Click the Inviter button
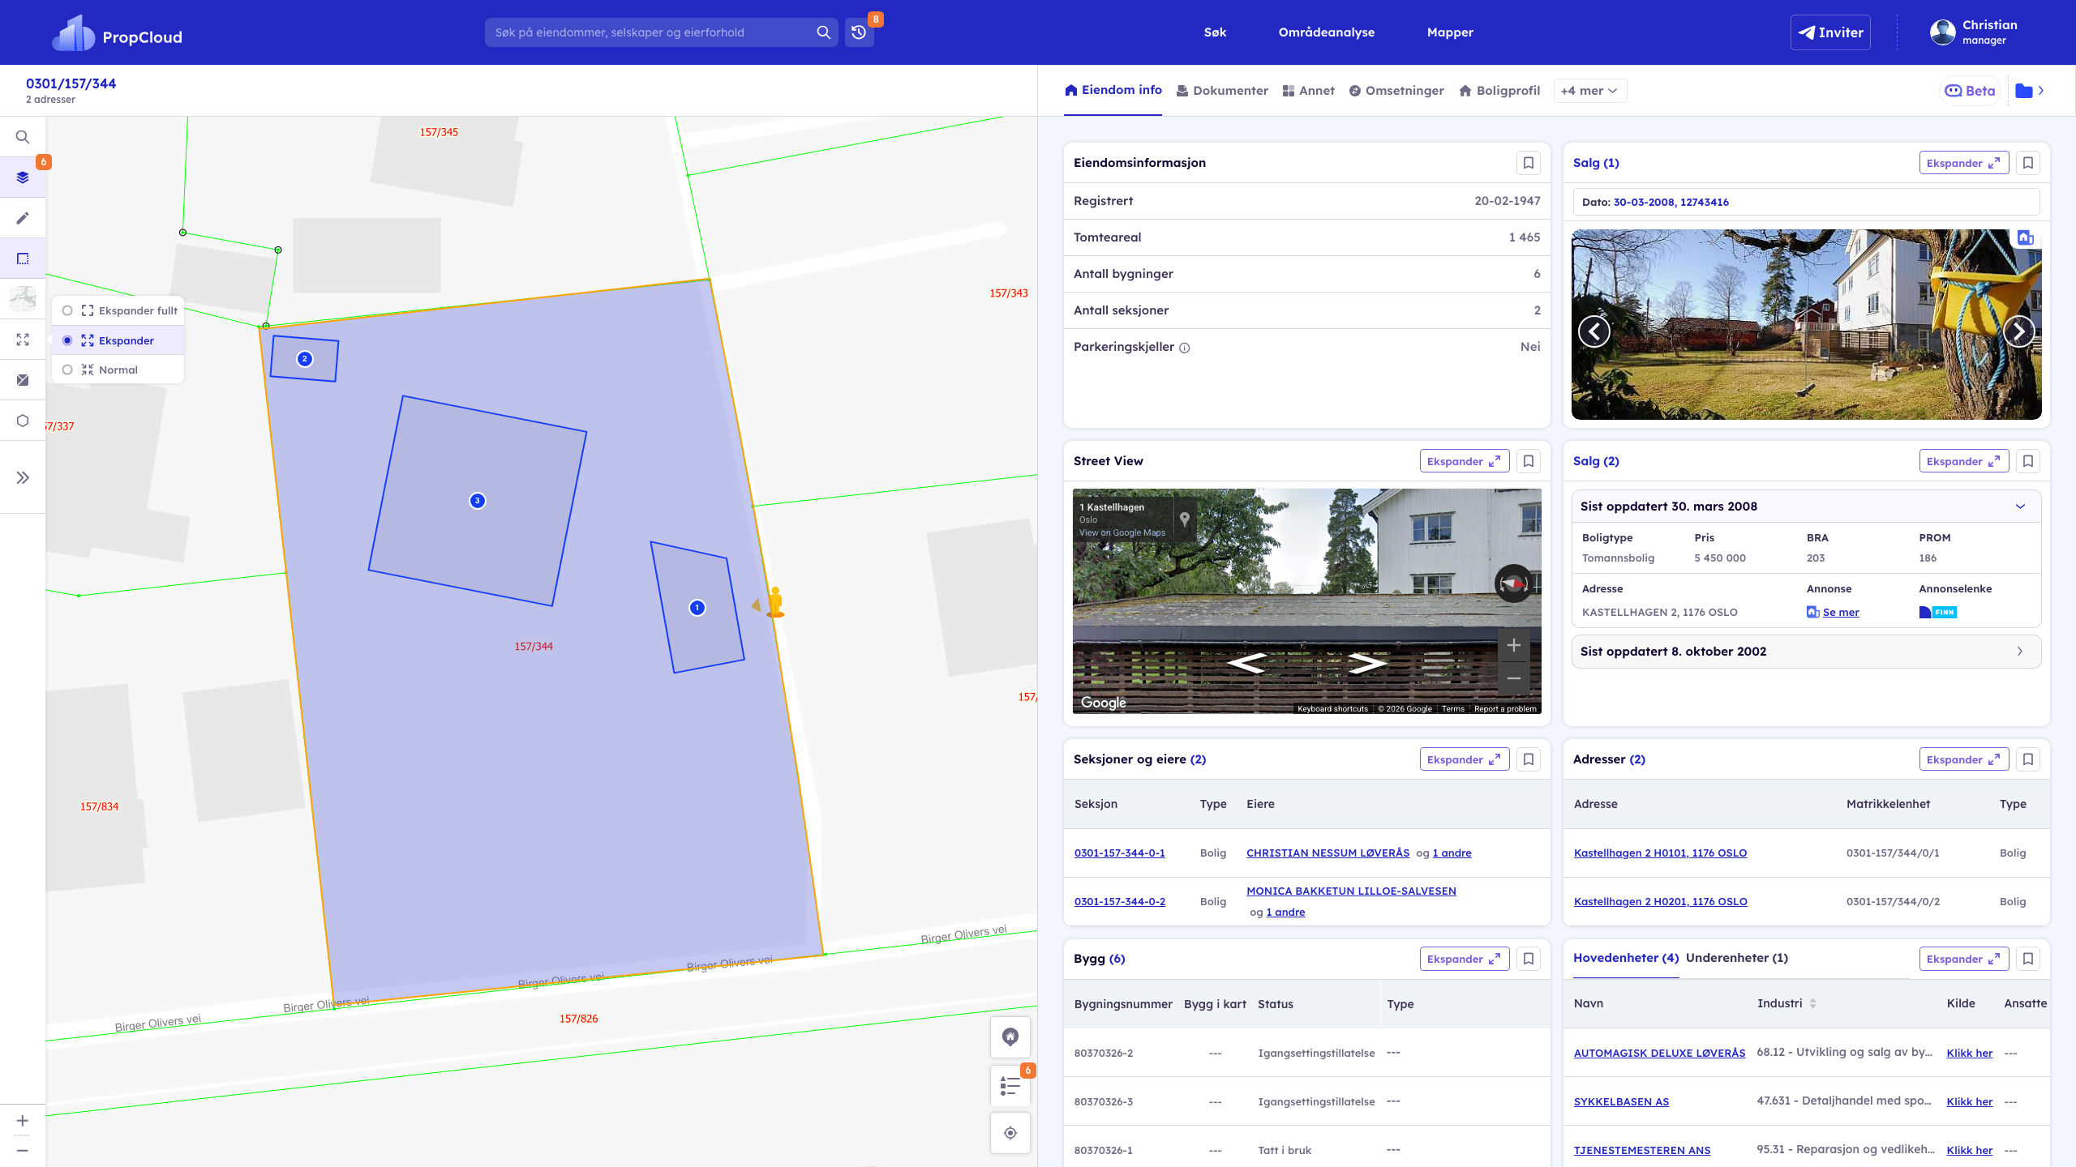 tap(1830, 32)
